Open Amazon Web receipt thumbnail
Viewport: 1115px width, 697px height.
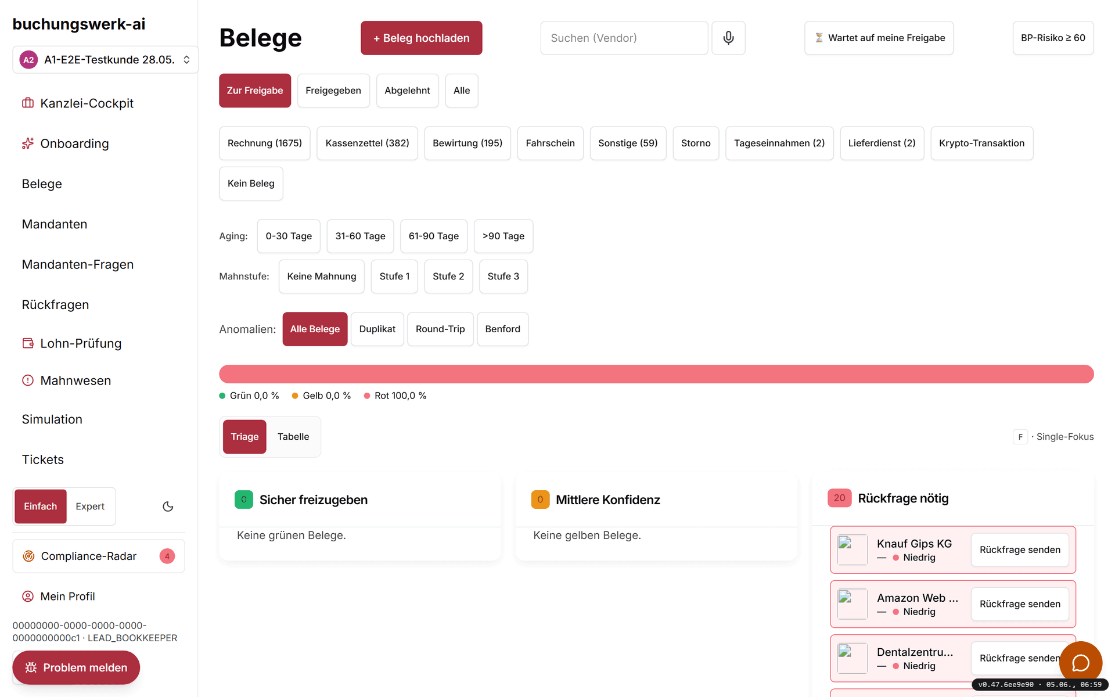(853, 604)
